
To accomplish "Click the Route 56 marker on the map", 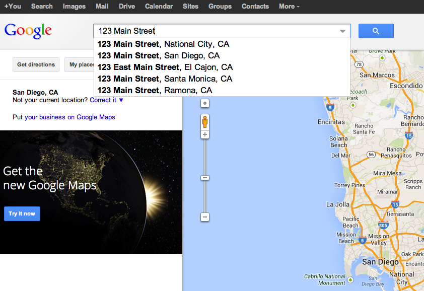I will [x=371, y=155].
